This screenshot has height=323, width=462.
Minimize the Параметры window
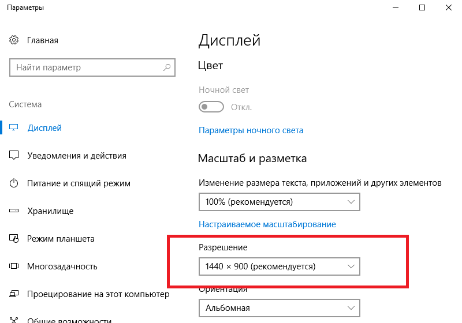coord(396,8)
